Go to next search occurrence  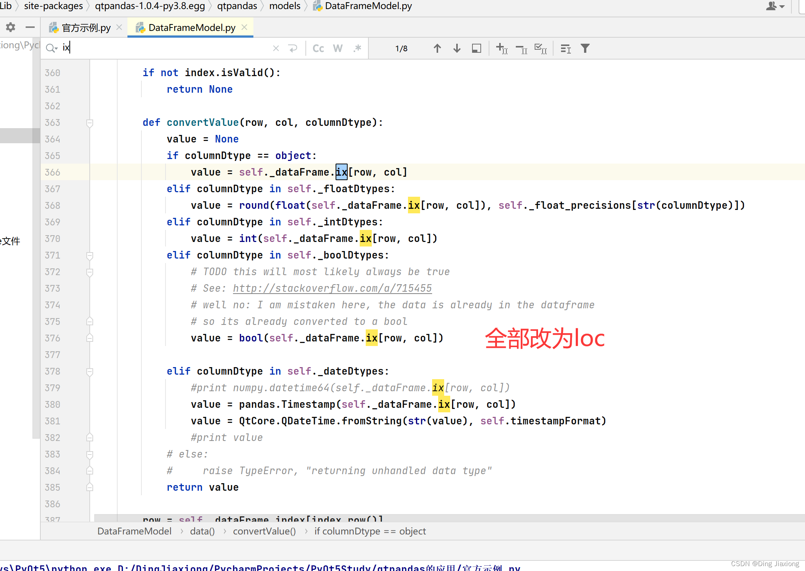tap(457, 48)
